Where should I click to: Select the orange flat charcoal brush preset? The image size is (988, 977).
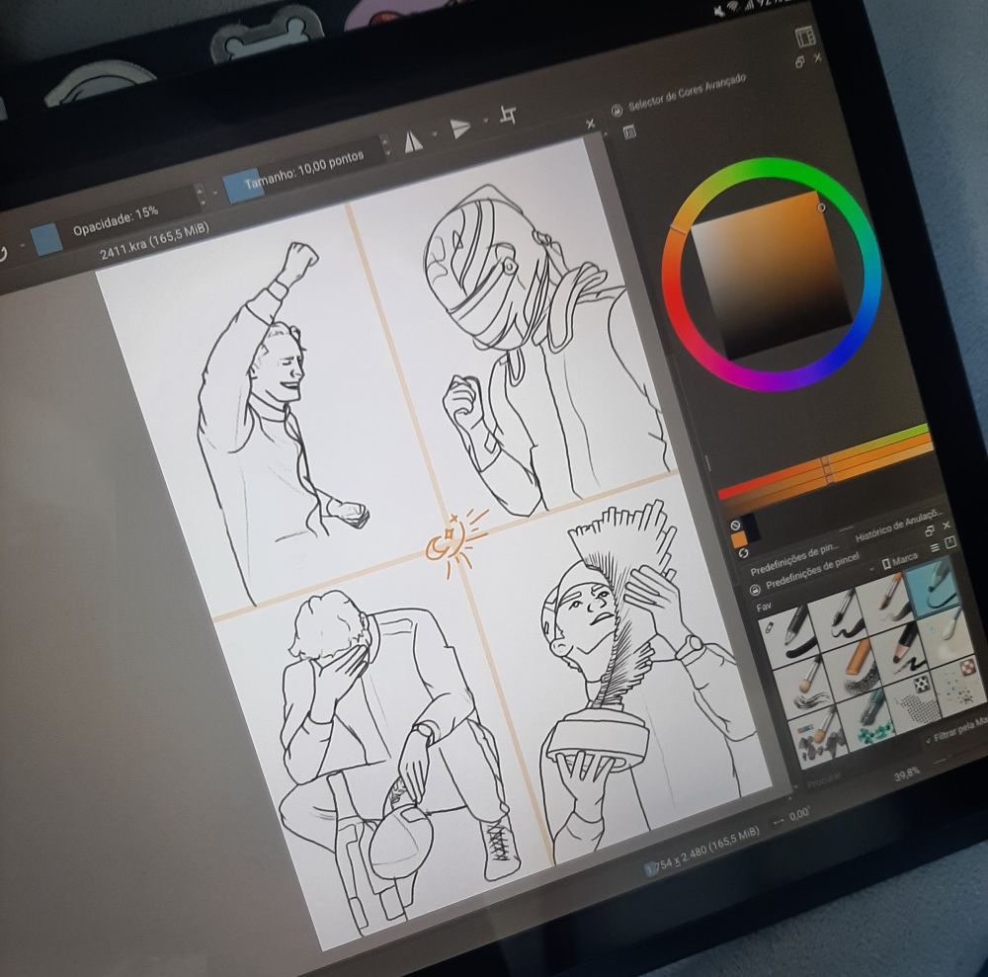click(852, 669)
